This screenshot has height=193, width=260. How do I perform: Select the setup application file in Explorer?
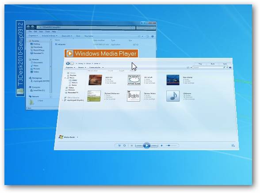tap(60, 45)
